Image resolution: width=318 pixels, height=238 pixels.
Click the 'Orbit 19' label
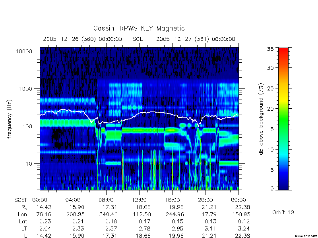(x=283, y=212)
